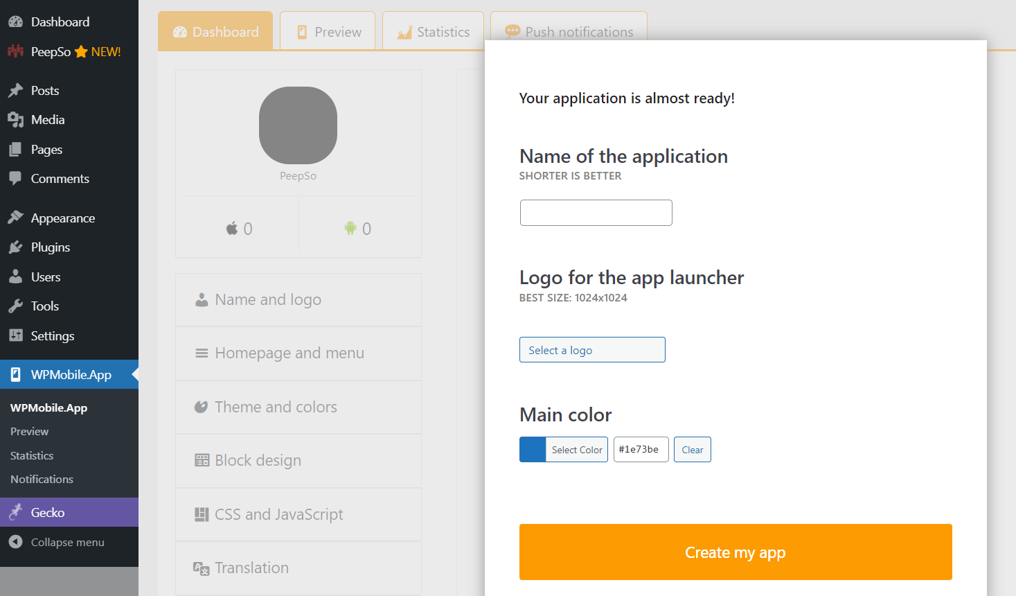The image size is (1016, 596).
Task: Click the Tools wrench icon
Action: 15,306
